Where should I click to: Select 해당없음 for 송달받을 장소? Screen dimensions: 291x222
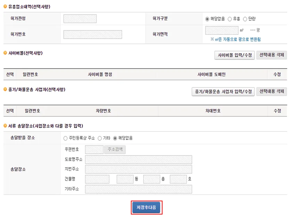[x=115, y=138]
